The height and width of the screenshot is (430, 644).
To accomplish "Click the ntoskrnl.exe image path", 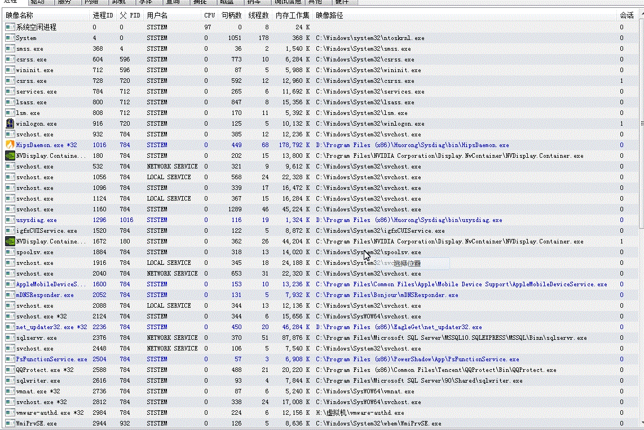I will 370,38.
